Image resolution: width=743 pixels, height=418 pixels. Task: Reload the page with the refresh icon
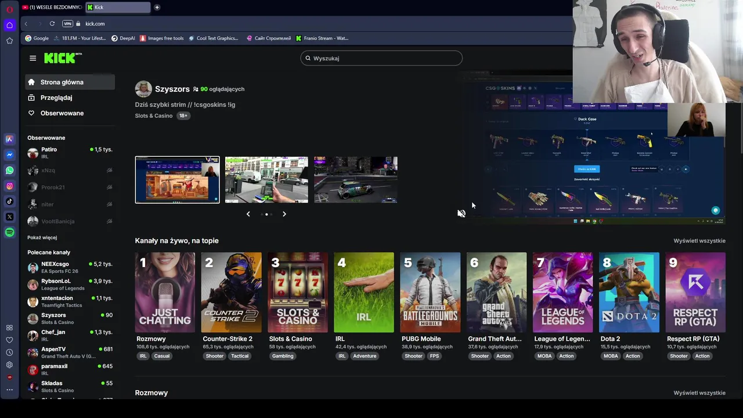tap(52, 24)
